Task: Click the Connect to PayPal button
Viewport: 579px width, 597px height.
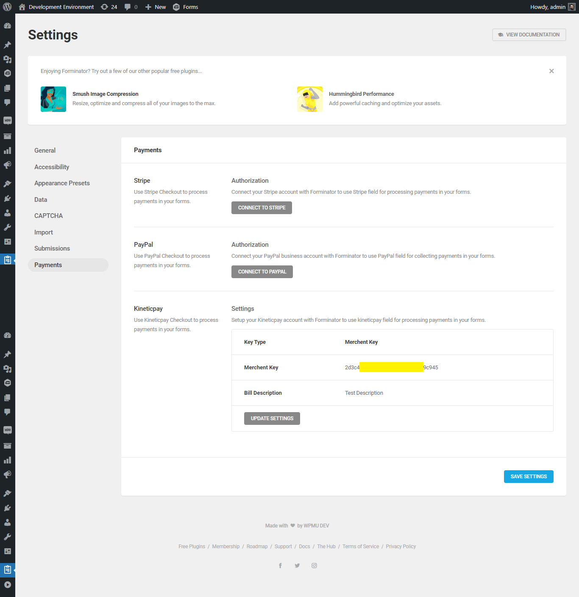Action: pyautogui.click(x=262, y=272)
